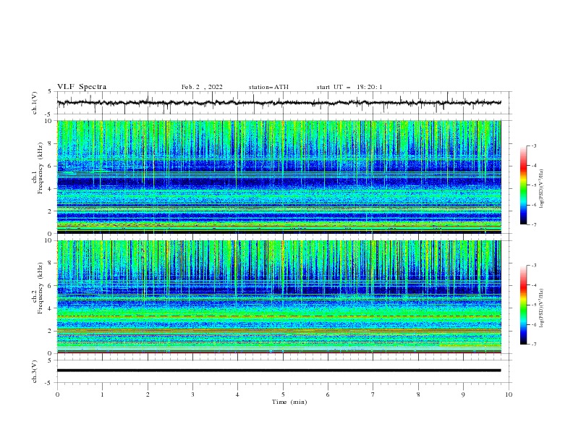
Task: Click the -5 tick on the ch.3(V) axis
Action: pyautogui.click(x=49, y=383)
